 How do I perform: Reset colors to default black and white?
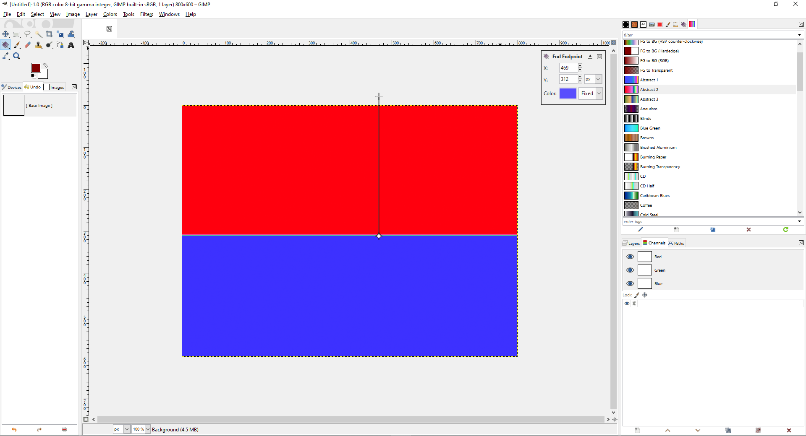(x=33, y=76)
